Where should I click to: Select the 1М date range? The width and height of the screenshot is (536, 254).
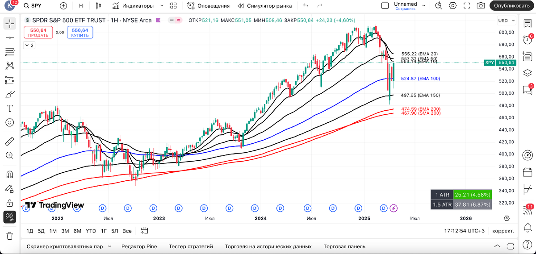click(x=53, y=231)
